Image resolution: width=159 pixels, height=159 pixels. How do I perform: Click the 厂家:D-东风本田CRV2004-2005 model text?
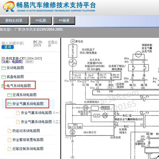coord(39,30)
